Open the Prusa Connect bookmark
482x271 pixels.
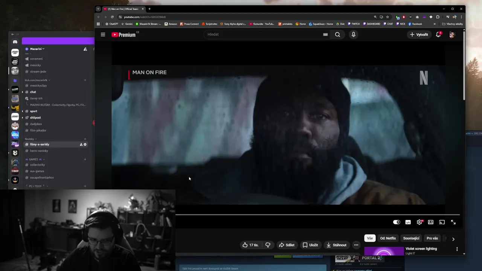coord(189,24)
